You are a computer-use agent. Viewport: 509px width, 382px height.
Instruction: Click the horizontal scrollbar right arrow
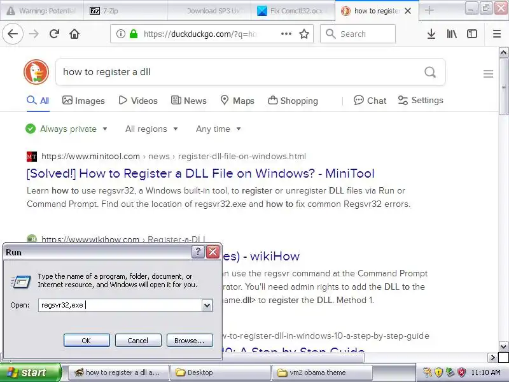(492, 358)
